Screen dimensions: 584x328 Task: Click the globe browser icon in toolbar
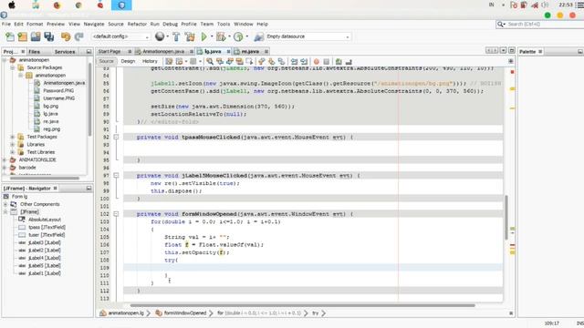pyautogui.click(x=160, y=36)
